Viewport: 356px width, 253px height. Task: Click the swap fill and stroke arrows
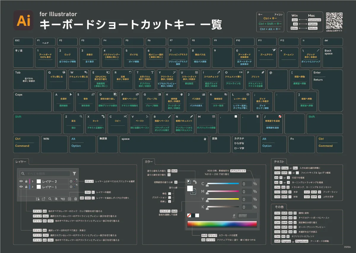coord(195,182)
